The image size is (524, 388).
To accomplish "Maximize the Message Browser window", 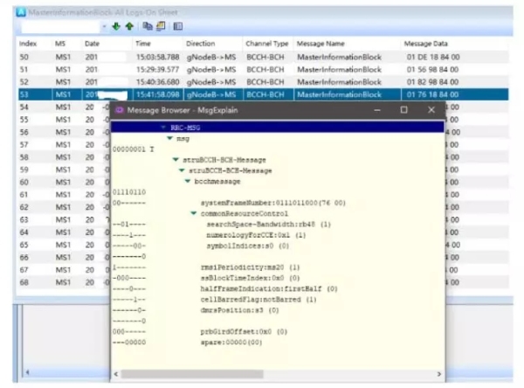I will pyautogui.click(x=403, y=111).
